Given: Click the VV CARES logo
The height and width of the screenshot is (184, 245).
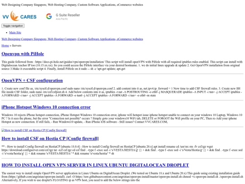Looking at the screenshot, I should pyautogui.click(x=20, y=16).
